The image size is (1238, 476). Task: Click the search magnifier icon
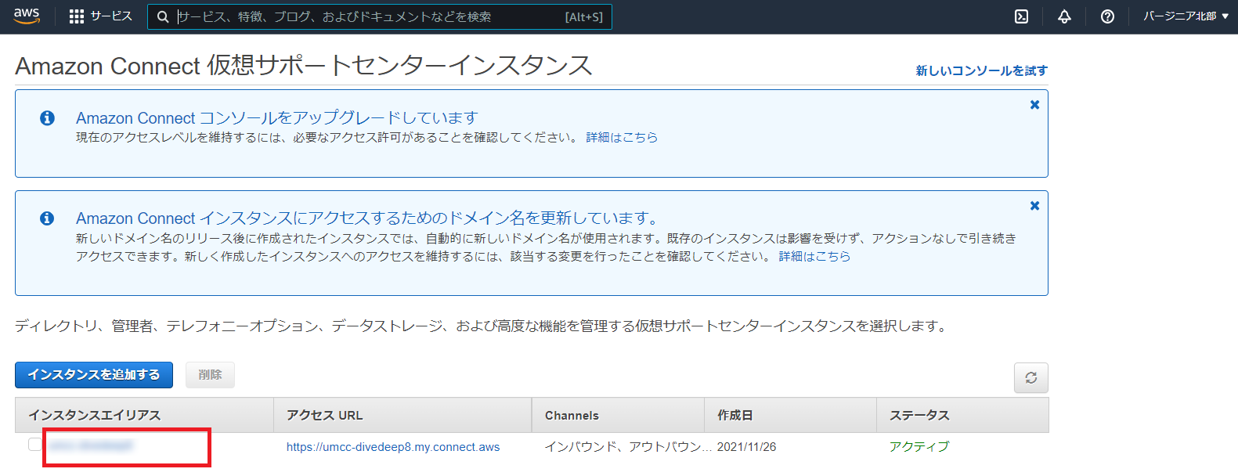point(163,16)
